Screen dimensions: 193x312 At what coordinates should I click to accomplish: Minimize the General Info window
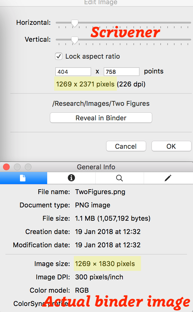[x=17, y=167]
